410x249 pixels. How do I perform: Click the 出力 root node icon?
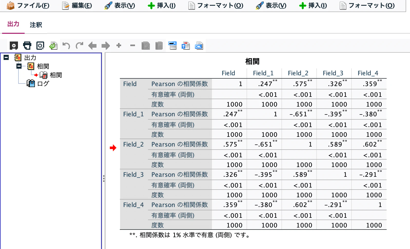[x=18, y=58]
